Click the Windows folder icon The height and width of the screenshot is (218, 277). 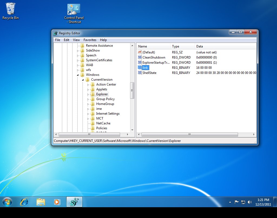[82, 75]
